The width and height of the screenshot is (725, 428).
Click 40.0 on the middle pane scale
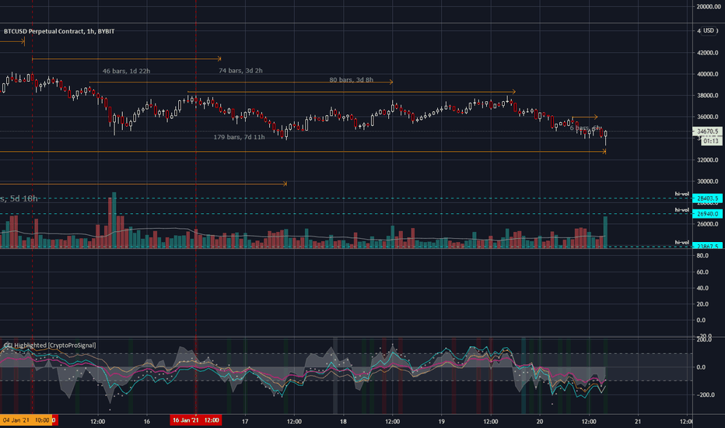tap(702, 288)
